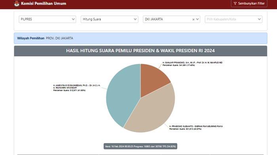
Task: Click the chevron arrow of Hitung Suara dropdown
Action: point(135,19)
